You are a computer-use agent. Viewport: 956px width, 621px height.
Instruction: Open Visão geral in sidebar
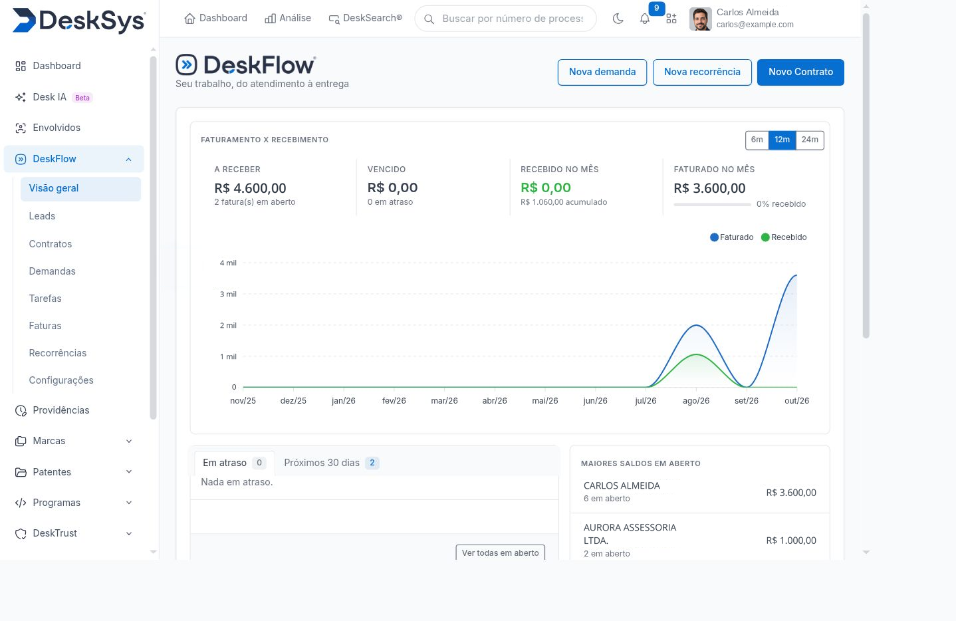(x=81, y=189)
